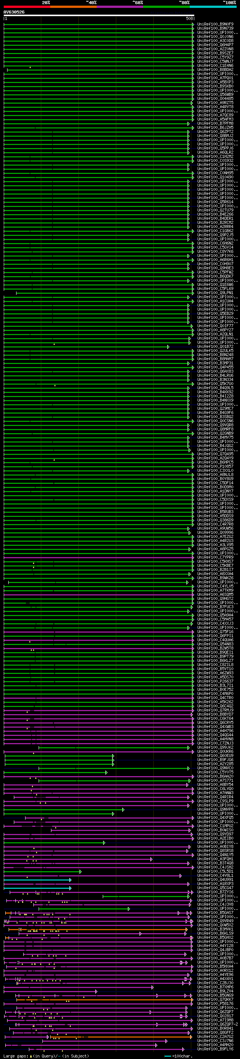240x1059 pixels.
Task: Select hit UniRef100_Q9LPN1
Action: pos(215,293)
